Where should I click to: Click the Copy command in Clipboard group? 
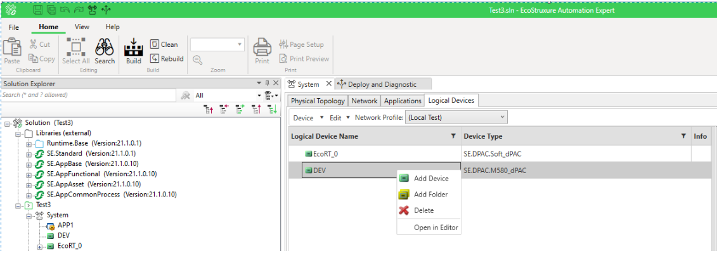[42, 58]
